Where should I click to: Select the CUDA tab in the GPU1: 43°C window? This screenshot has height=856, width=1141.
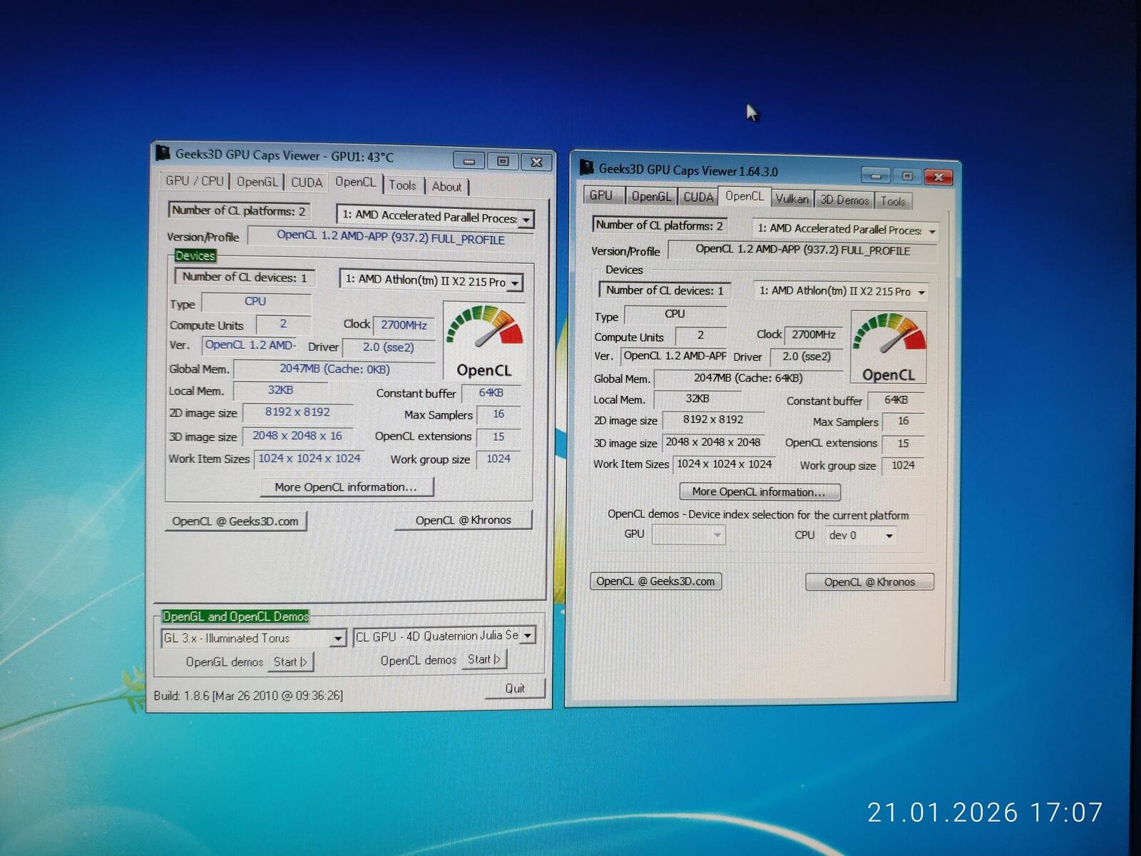tap(307, 183)
